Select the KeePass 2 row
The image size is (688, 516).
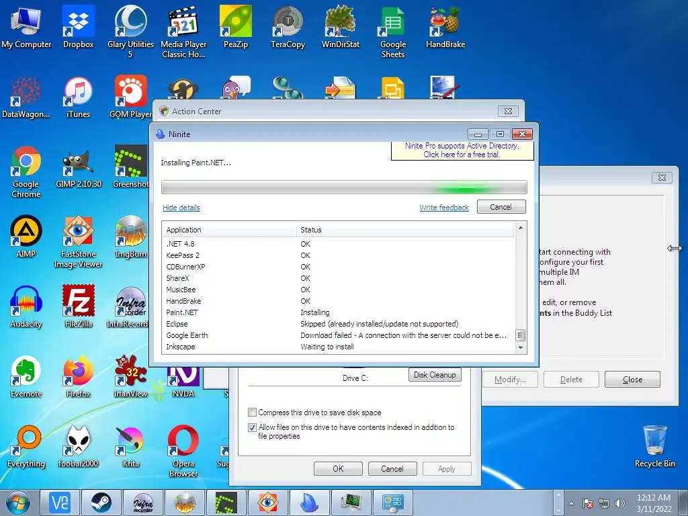338,255
